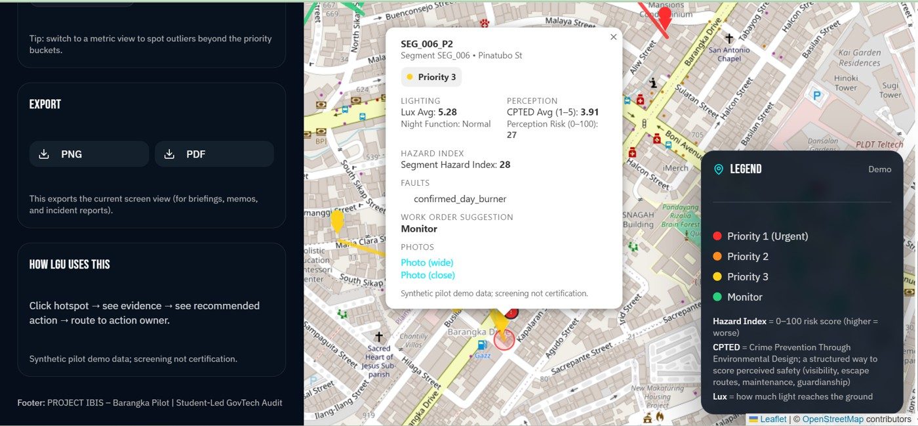Click the BPI bank icon on the map
This screenshot has width=918, height=426.
pyautogui.click(x=321, y=131)
